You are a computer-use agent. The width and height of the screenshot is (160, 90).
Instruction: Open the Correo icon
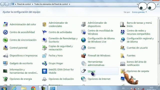[83, 48]
